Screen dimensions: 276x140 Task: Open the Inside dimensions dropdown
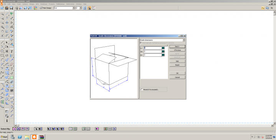(x=162, y=40)
